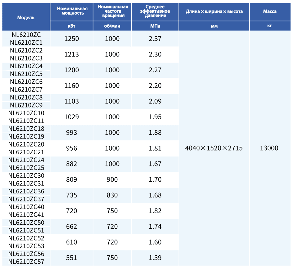
Task: Click the NL6210ZC model cell
Action: click(x=26, y=35)
